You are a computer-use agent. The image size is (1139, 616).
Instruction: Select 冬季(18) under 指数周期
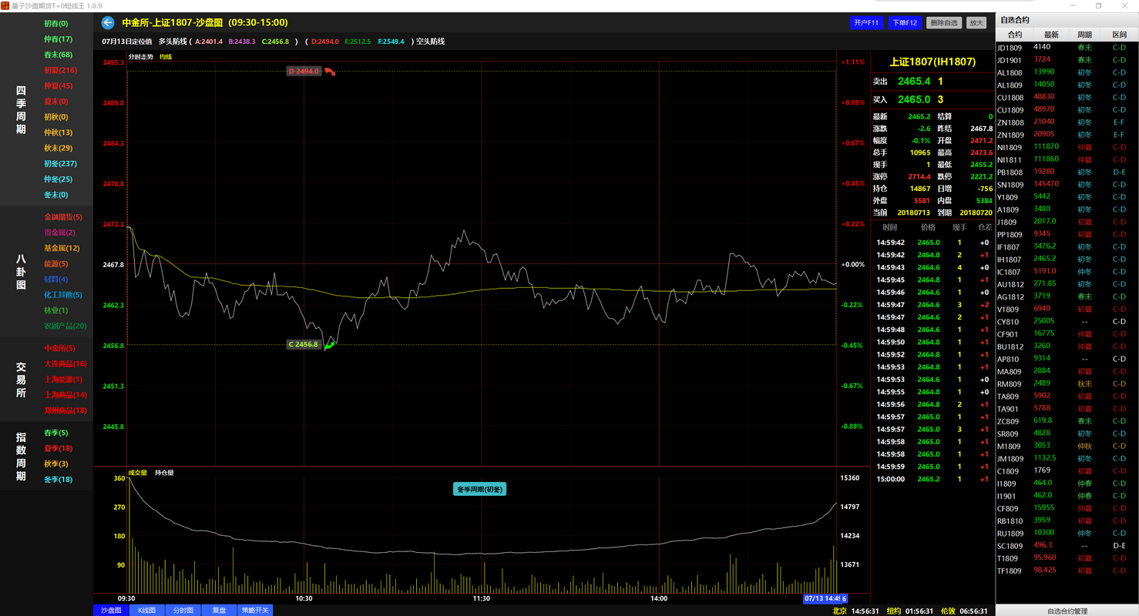pos(58,480)
